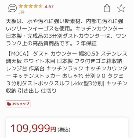
Task: Select the catch-copy paragraph starting 天板は
Action: click(x=66, y=32)
